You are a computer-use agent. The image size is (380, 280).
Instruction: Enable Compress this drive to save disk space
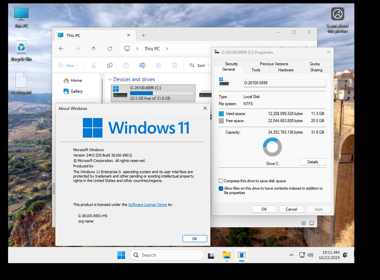221,181
